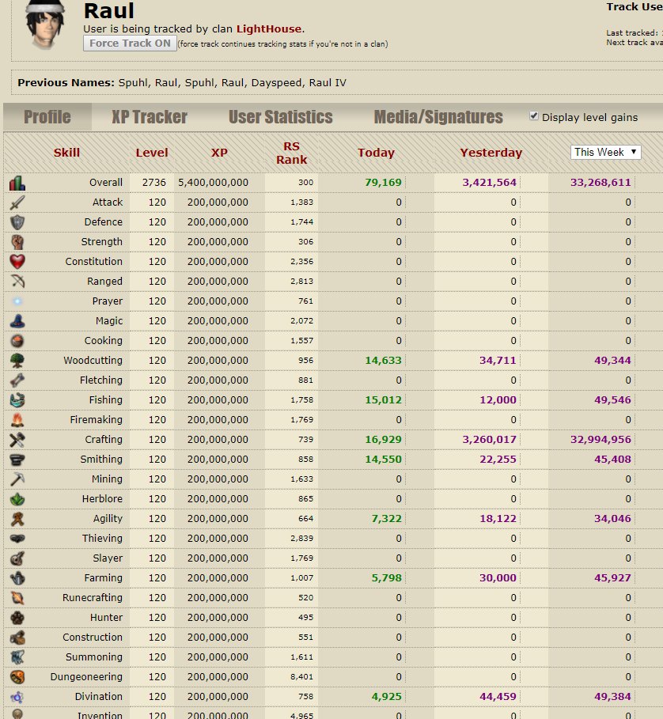663x719 pixels.
Task: Open the LightHouse clan link
Action: point(269,29)
